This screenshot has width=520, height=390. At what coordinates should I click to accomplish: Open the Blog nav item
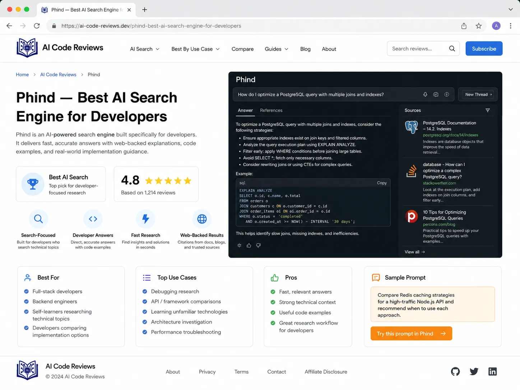305,49
